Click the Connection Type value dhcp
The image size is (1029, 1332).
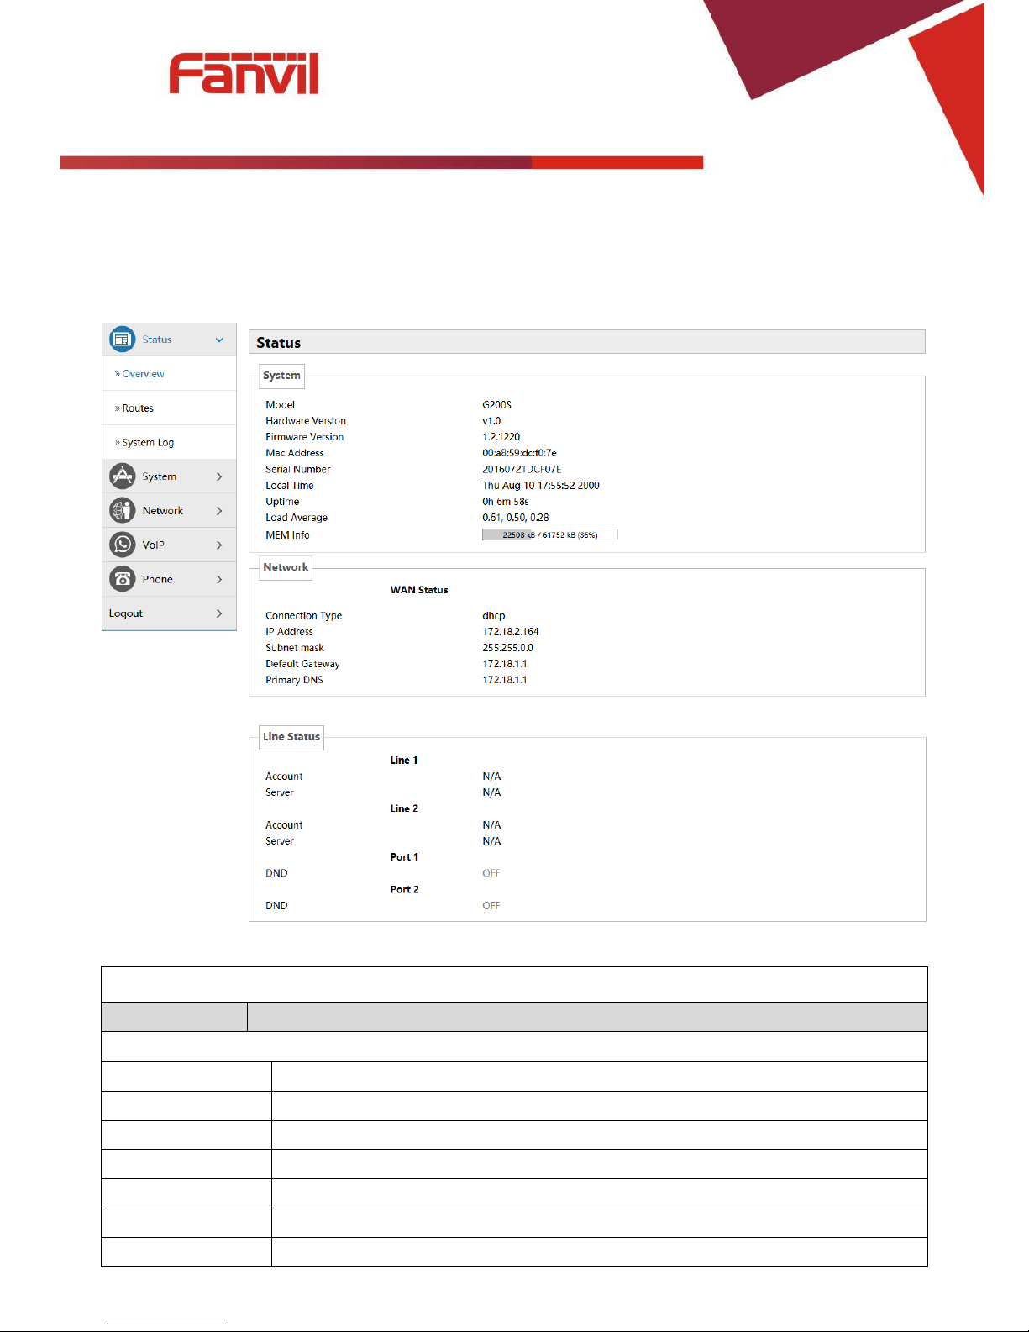point(494,616)
